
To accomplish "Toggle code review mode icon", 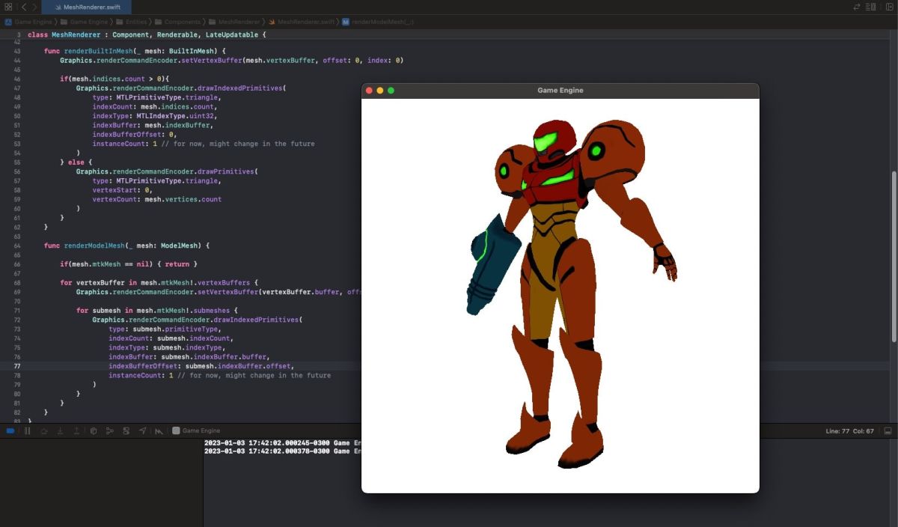I will click(857, 7).
